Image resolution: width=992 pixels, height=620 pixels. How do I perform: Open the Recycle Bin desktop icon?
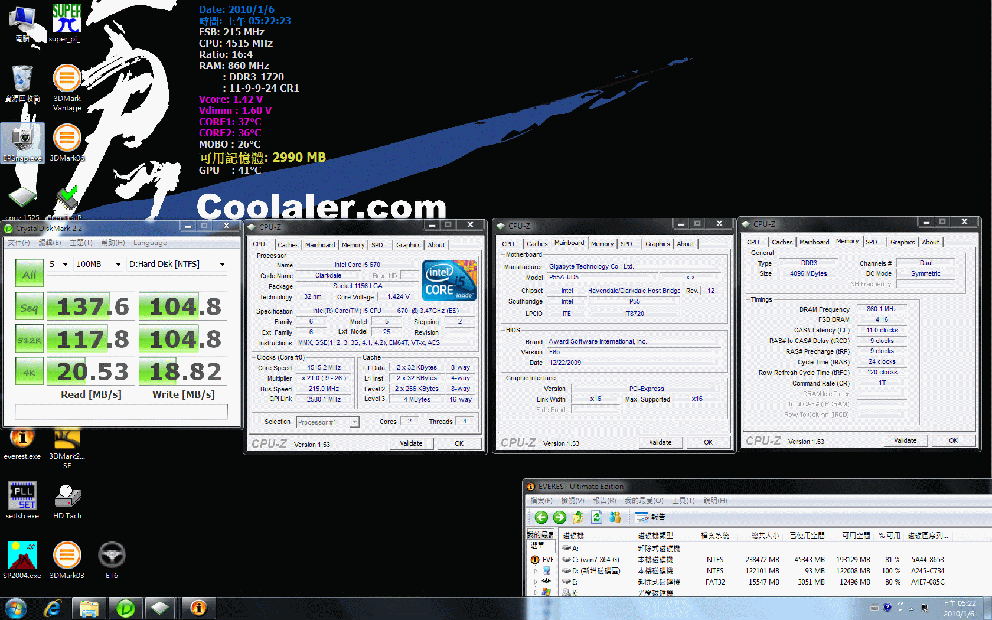point(22,83)
